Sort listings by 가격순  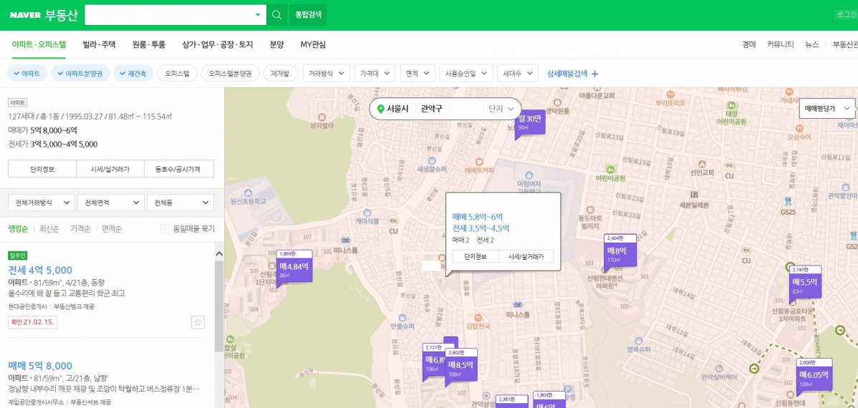(80, 228)
